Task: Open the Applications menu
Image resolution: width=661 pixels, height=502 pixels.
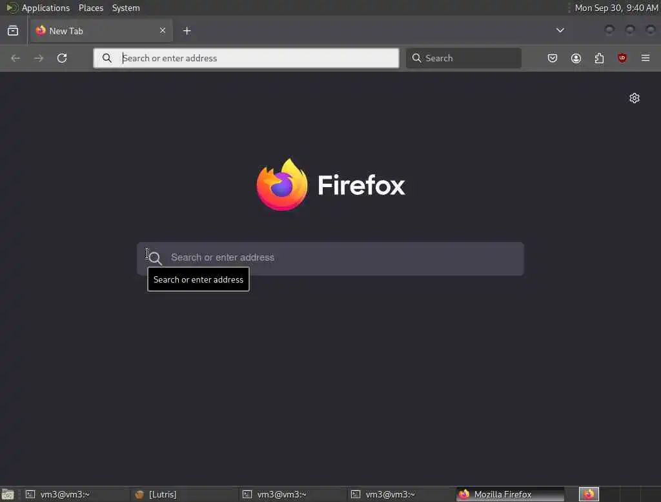Action: click(46, 8)
